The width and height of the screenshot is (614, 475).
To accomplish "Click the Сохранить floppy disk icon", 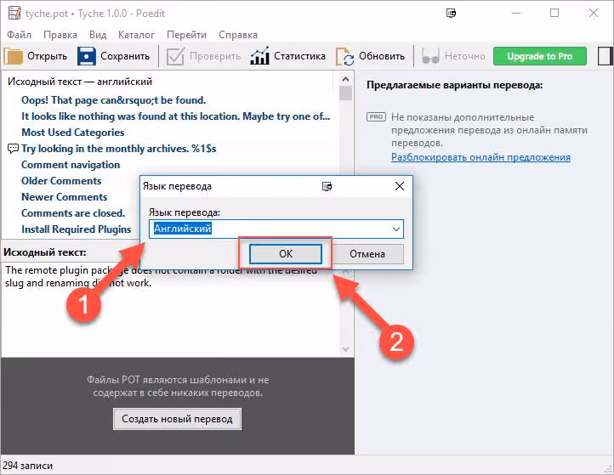I will (86, 56).
